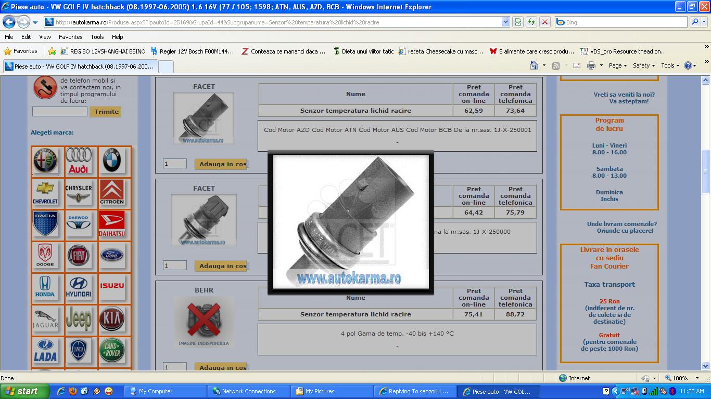Go forward with the Forward arrow
Viewport: 711px width, 399px height.
[x=23, y=22]
